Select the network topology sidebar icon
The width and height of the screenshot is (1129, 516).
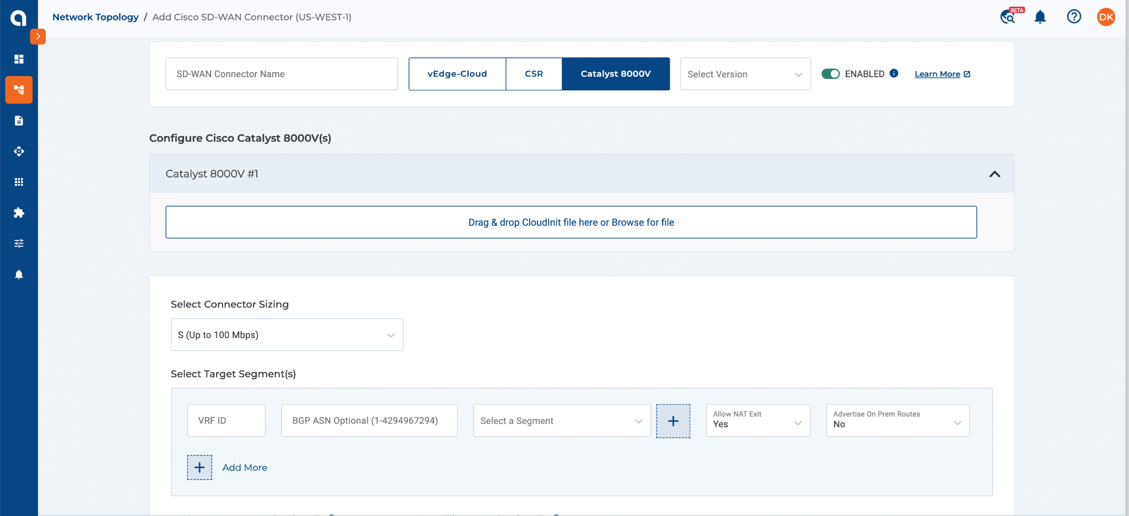[x=19, y=90]
